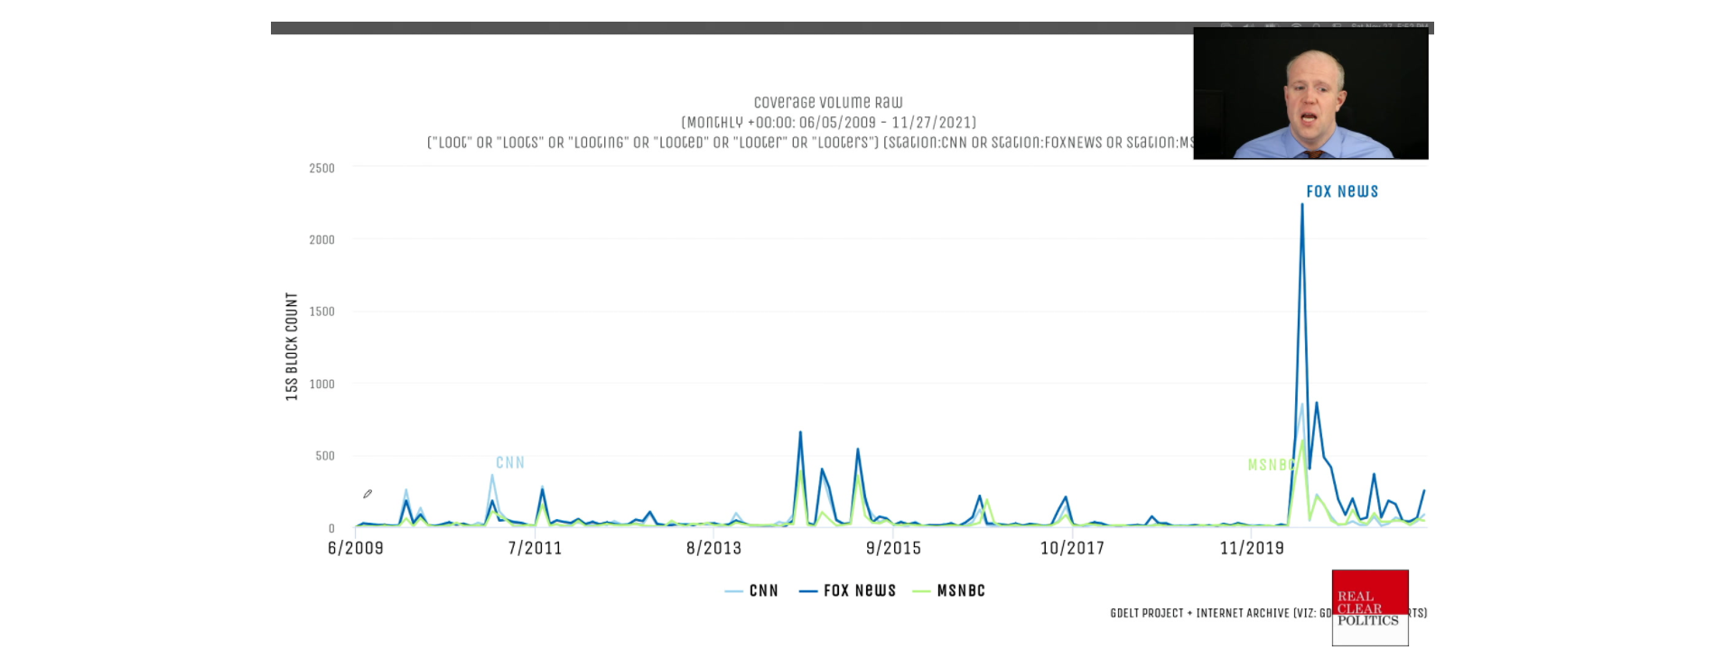Viewport: 1734px width, 668px height.
Task: Click the FOX NEWS label above the peak
Action: tap(1342, 191)
